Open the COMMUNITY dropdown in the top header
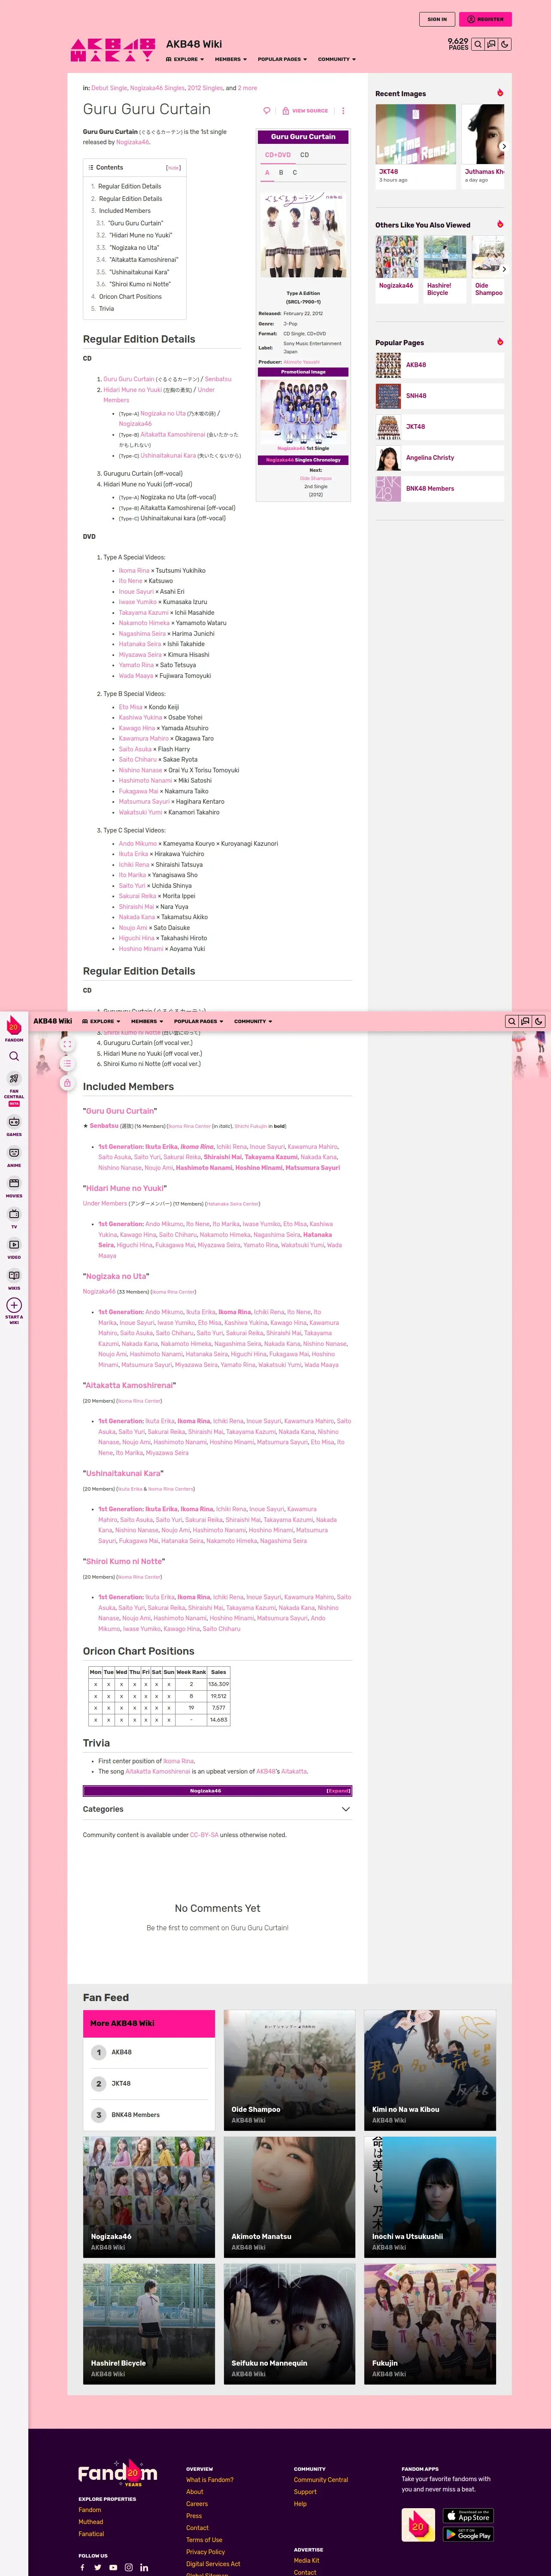This screenshot has width=551, height=2576. [x=337, y=59]
